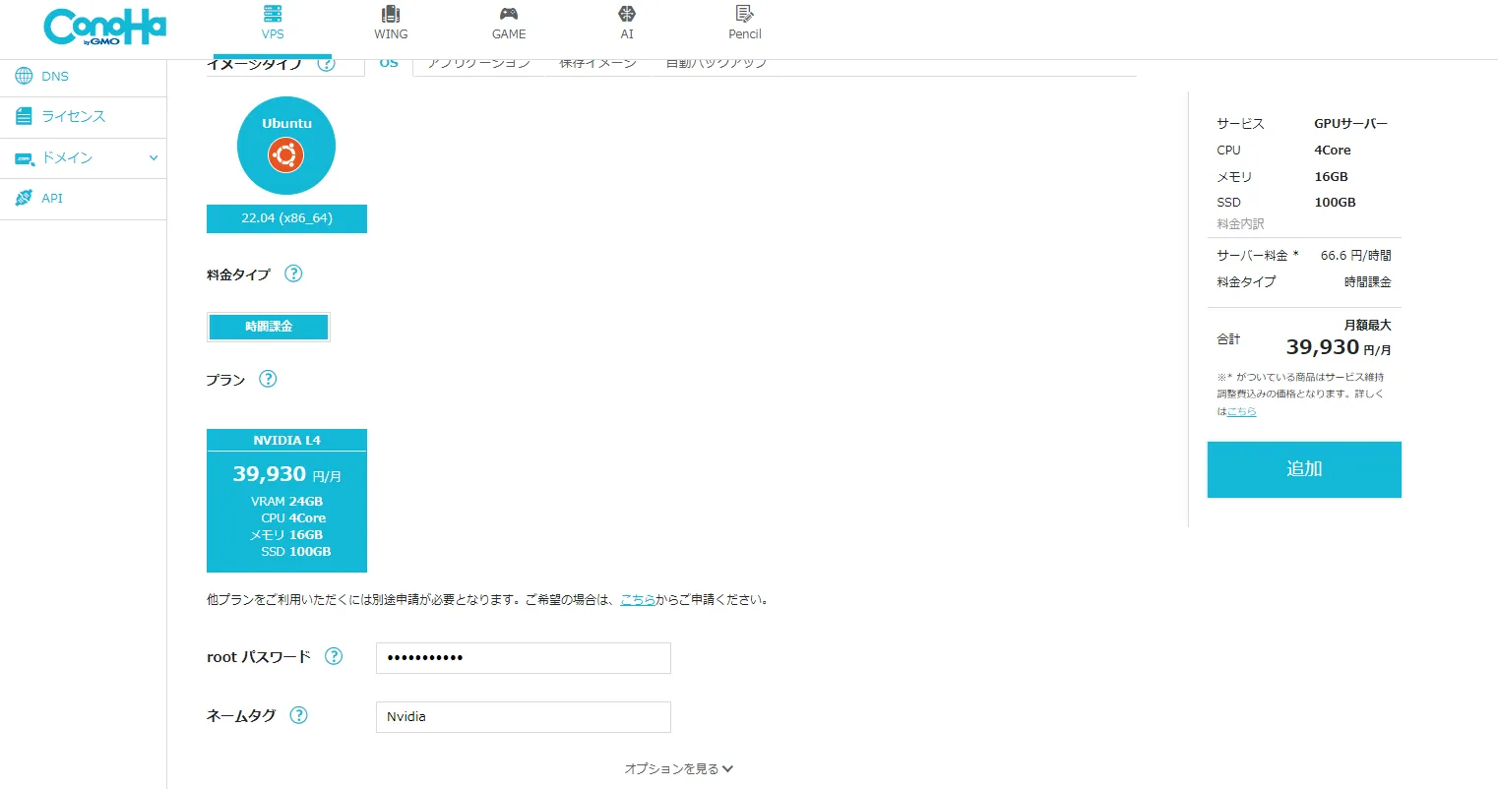Select the Ubuntu OS image
The height and width of the screenshot is (789, 1498).
pos(286,146)
